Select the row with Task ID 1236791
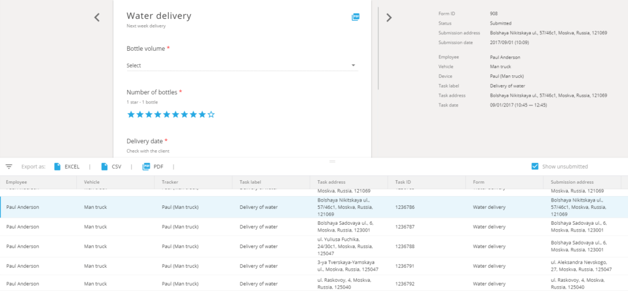 tap(314, 266)
